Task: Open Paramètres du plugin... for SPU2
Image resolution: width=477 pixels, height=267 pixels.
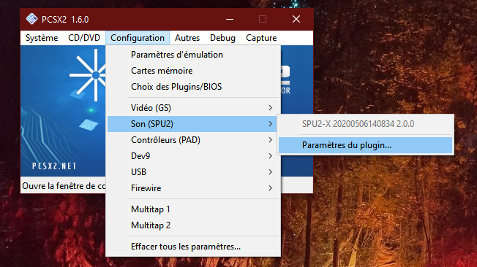Action: pos(365,145)
